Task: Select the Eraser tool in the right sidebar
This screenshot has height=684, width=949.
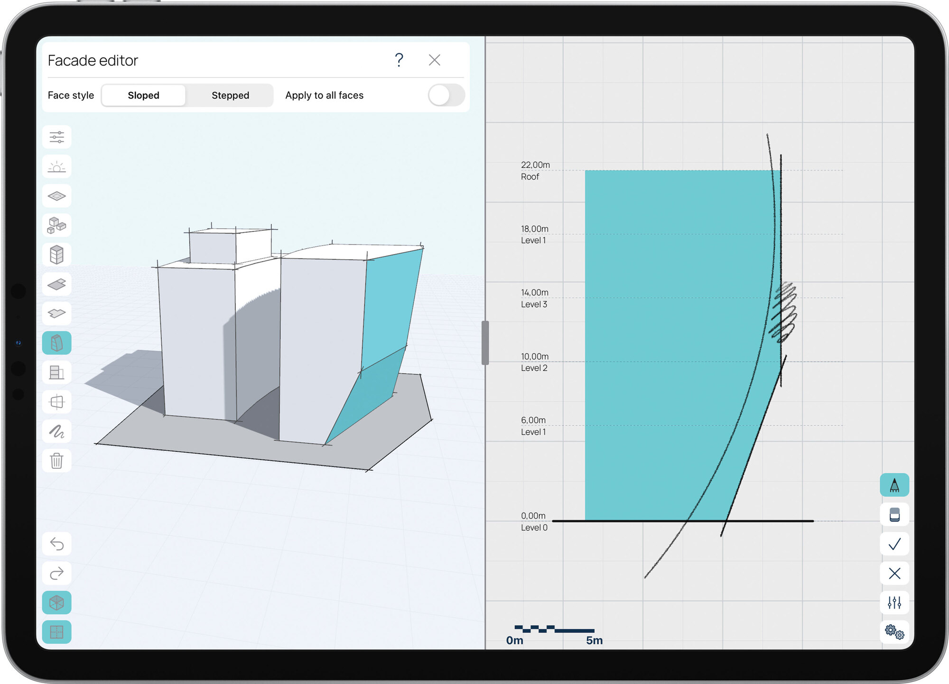Action: 894,515
